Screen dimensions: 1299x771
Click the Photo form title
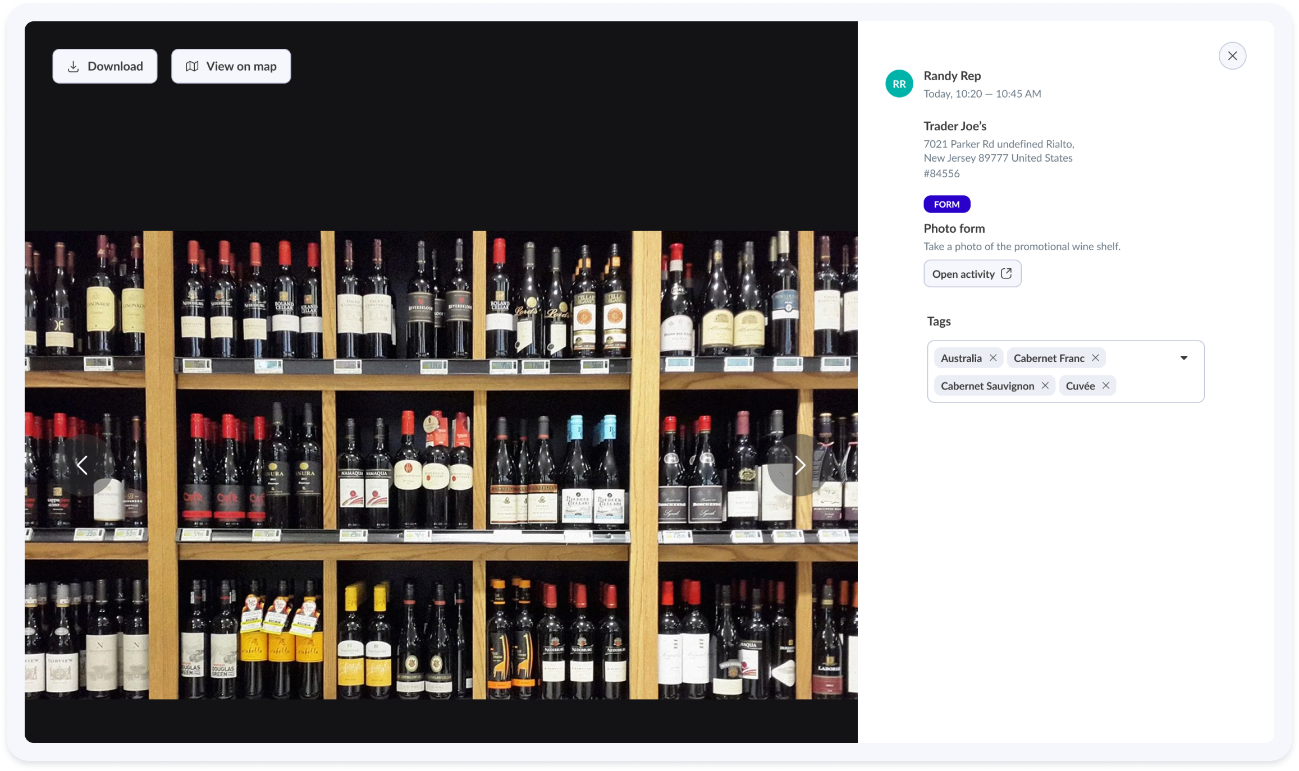point(954,228)
